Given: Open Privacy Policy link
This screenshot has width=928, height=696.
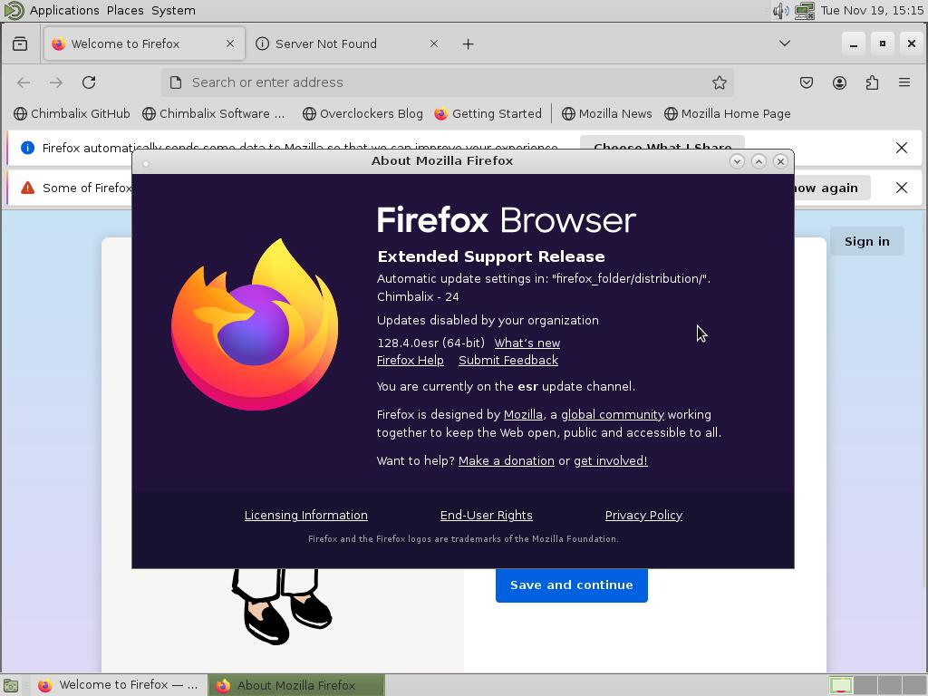Looking at the screenshot, I should [x=644, y=516].
